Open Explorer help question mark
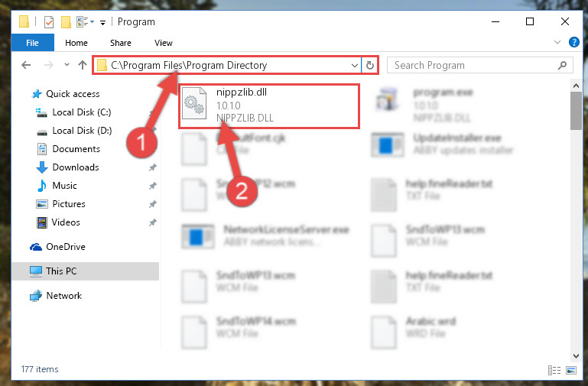This screenshot has height=386, width=588. (x=573, y=42)
